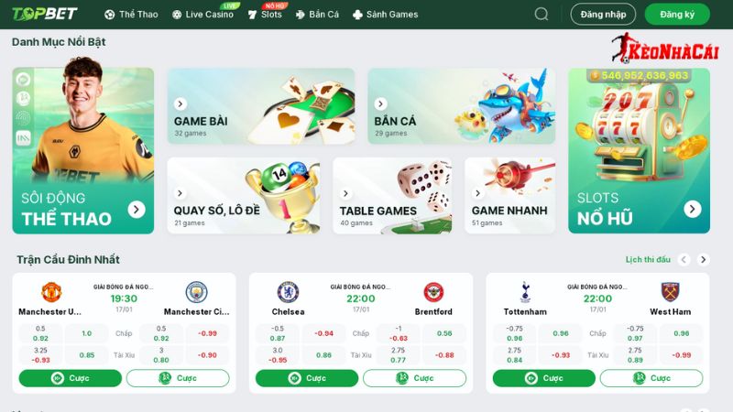The width and height of the screenshot is (733, 412).
Task: Show previous matches with left chevron
Action: [x=684, y=260]
